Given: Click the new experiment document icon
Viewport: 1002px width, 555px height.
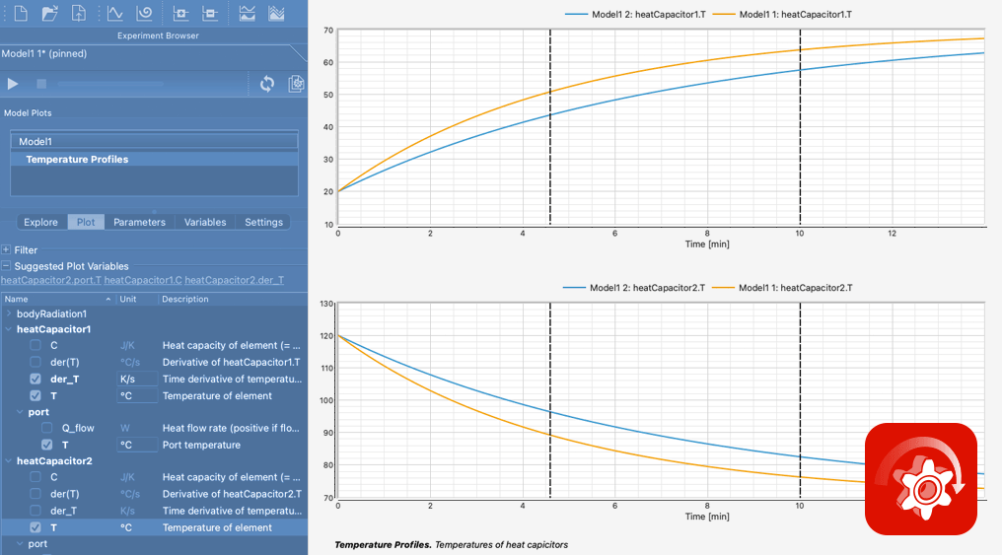Looking at the screenshot, I should [21, 13].
